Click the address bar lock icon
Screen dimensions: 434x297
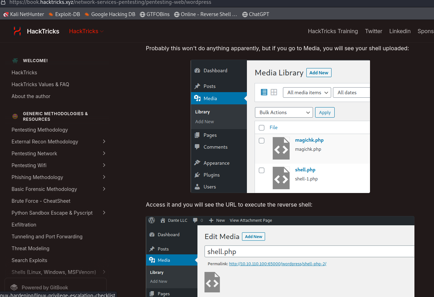(3, 2)
